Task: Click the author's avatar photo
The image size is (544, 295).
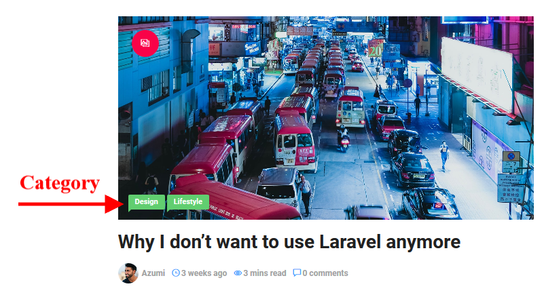Action: click(x=128, y=273)
